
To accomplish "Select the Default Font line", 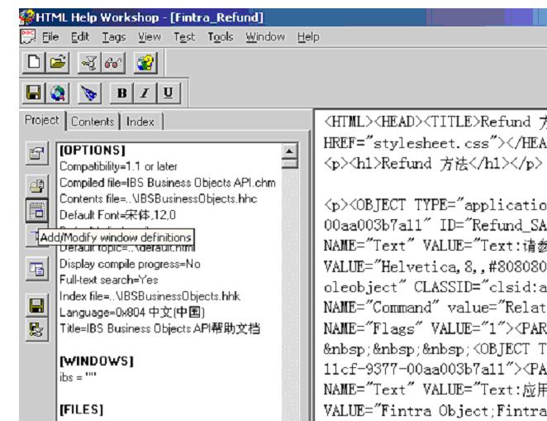I will tap(118, 215).
